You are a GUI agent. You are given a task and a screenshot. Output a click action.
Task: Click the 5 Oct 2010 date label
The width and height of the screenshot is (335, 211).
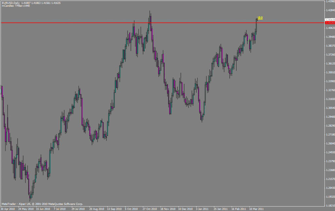132,209
